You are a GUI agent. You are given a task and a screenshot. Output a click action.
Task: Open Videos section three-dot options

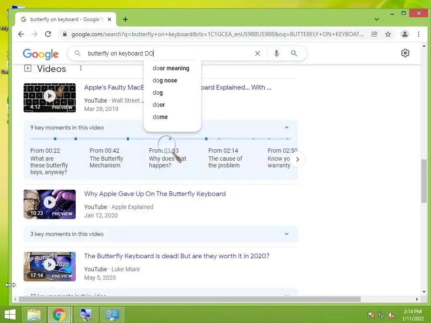(x=80, y=68)
